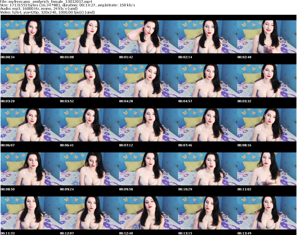Click the Video h264 info line

(47, 12)
